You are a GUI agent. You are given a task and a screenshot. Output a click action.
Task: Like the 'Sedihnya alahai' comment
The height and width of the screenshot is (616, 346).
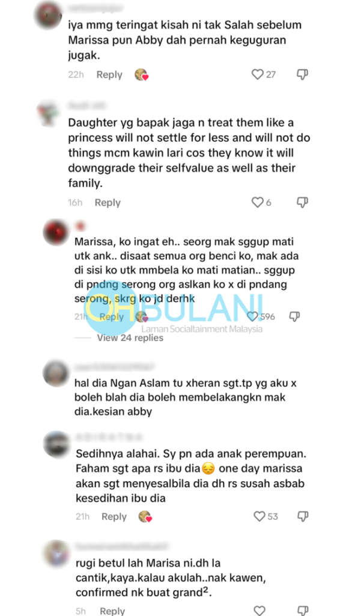tap(259, 516)
